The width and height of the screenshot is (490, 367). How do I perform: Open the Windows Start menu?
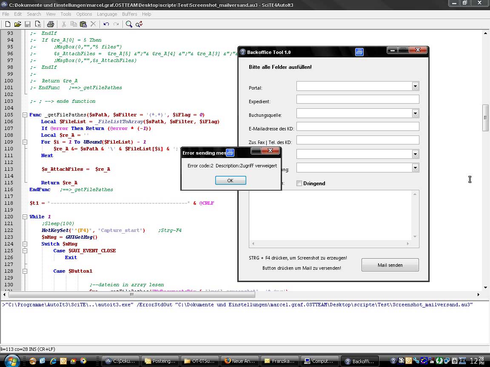[12, 361]
